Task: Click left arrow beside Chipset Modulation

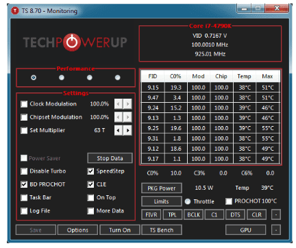Action: (118, 117)
